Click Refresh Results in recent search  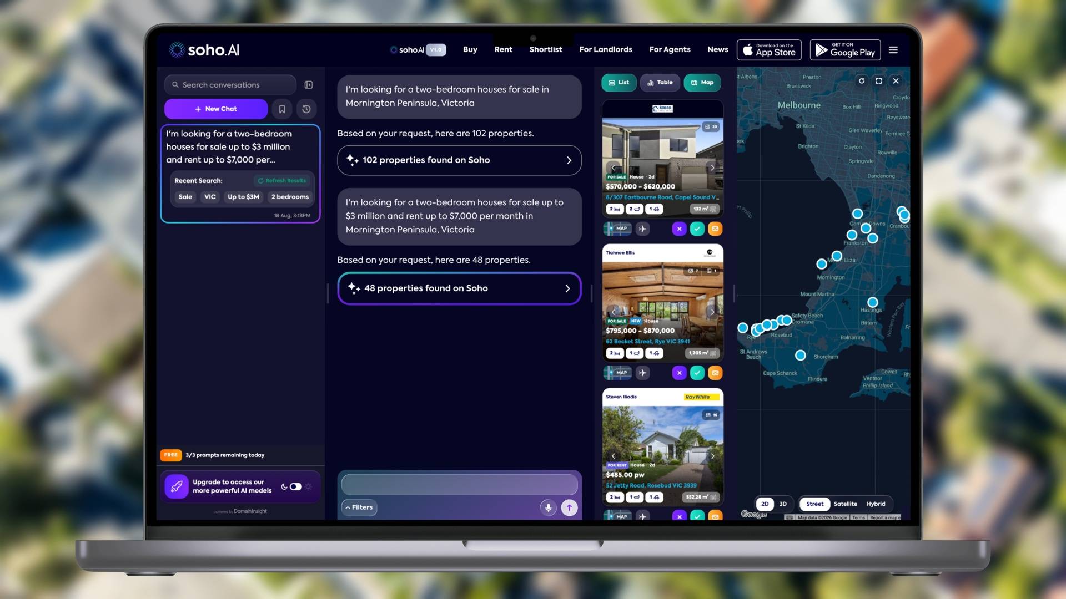coord(282,181)
